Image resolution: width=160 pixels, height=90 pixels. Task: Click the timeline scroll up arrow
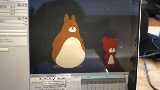(127, 82)
